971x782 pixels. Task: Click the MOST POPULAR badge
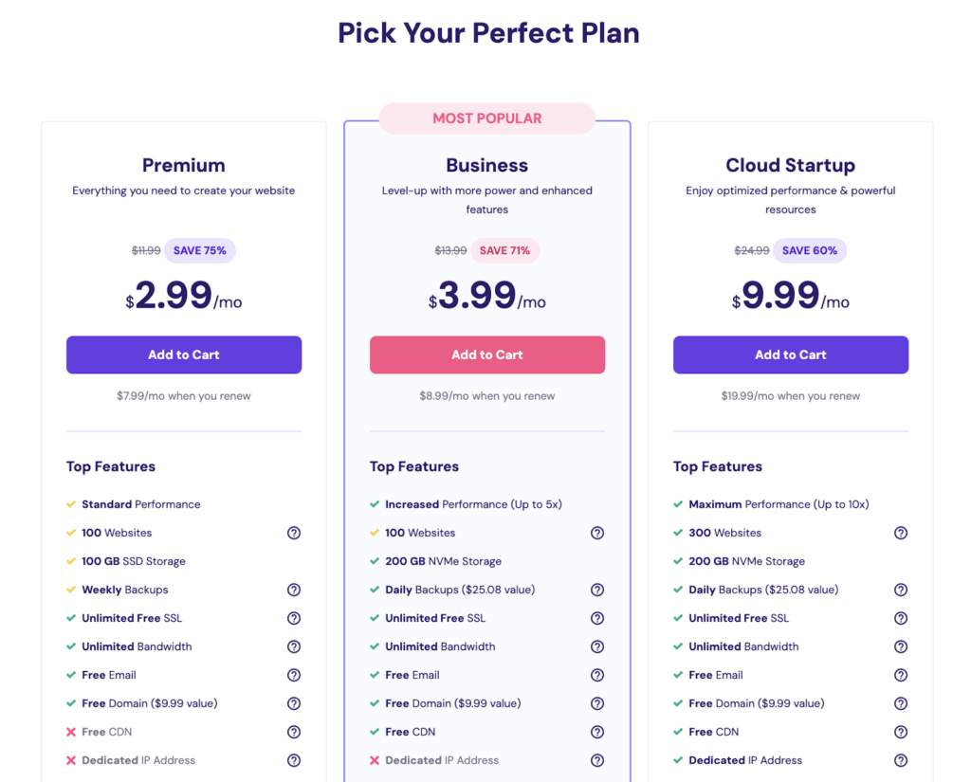(x=487, y=118)
